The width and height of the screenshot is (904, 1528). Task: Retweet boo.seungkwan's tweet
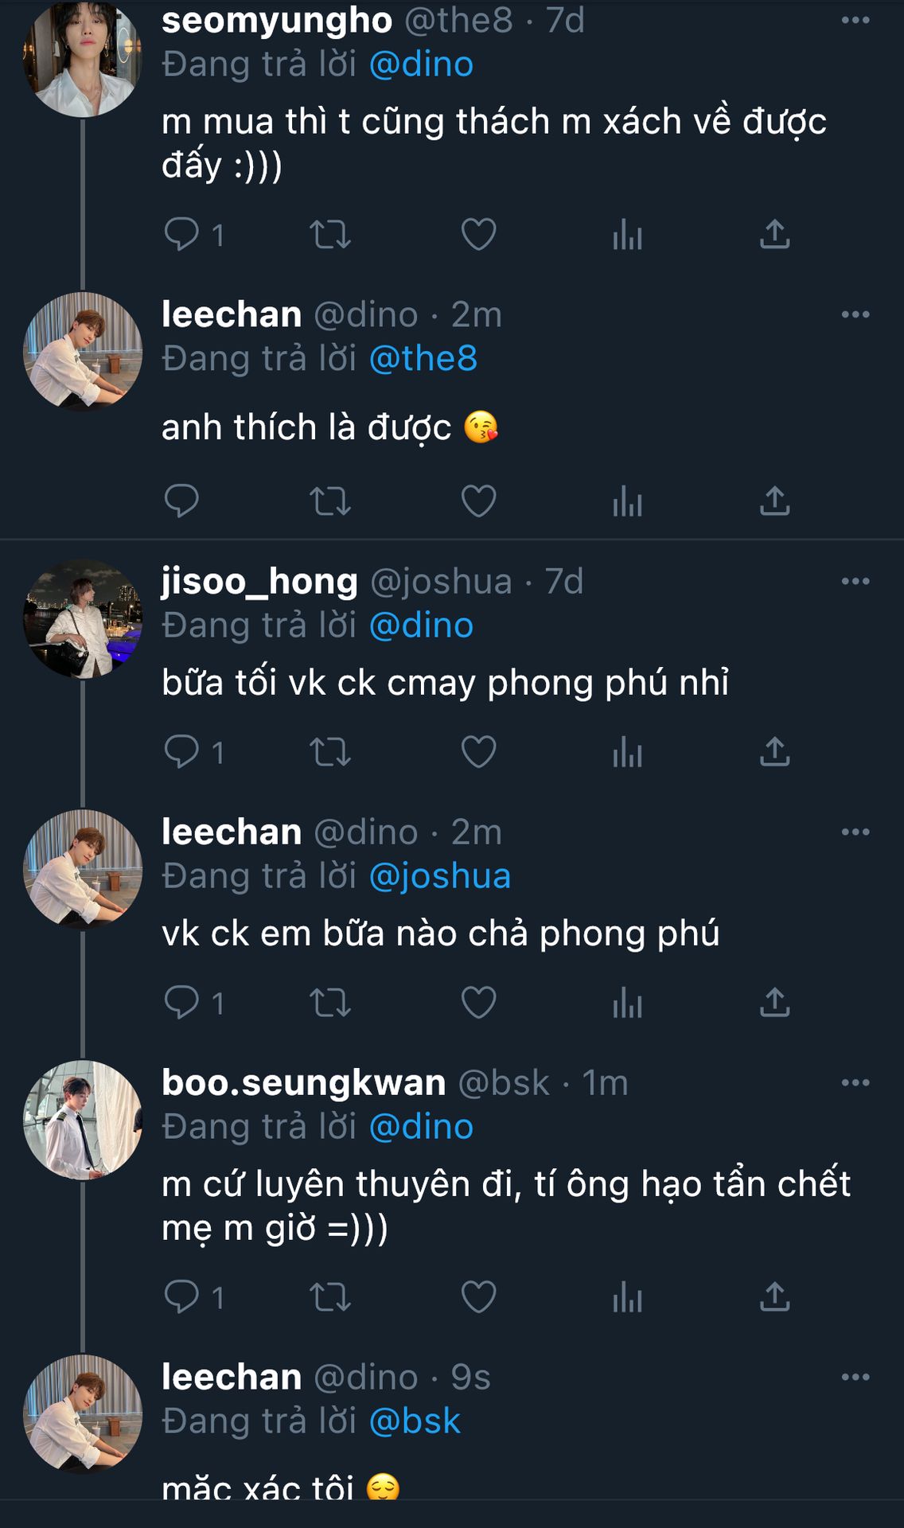pos(329,1296)
